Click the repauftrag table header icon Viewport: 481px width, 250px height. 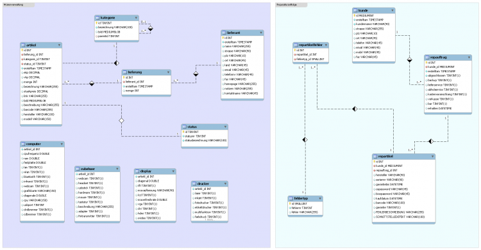click(427, 57)
